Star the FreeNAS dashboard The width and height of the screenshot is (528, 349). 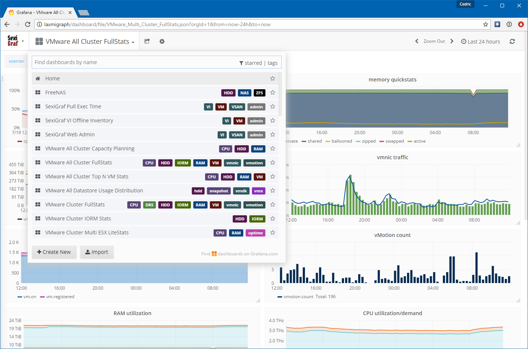[x=272, y=93]
